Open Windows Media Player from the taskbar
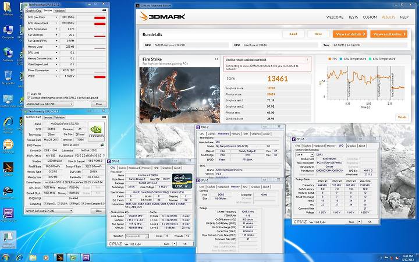Image resolution: width=419 pixels, height=262 pixels. [x=46, y=258]
